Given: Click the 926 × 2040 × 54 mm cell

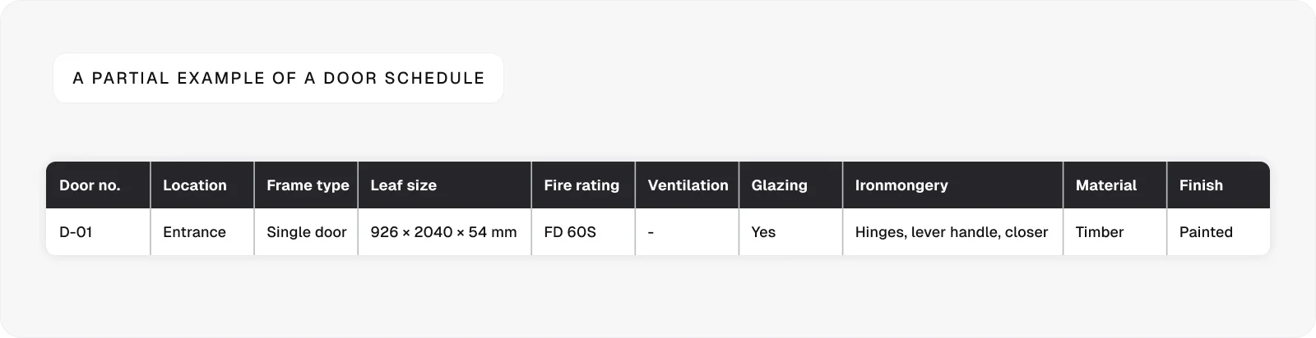Looking at the screenshot, I should (x=445, y=232).
